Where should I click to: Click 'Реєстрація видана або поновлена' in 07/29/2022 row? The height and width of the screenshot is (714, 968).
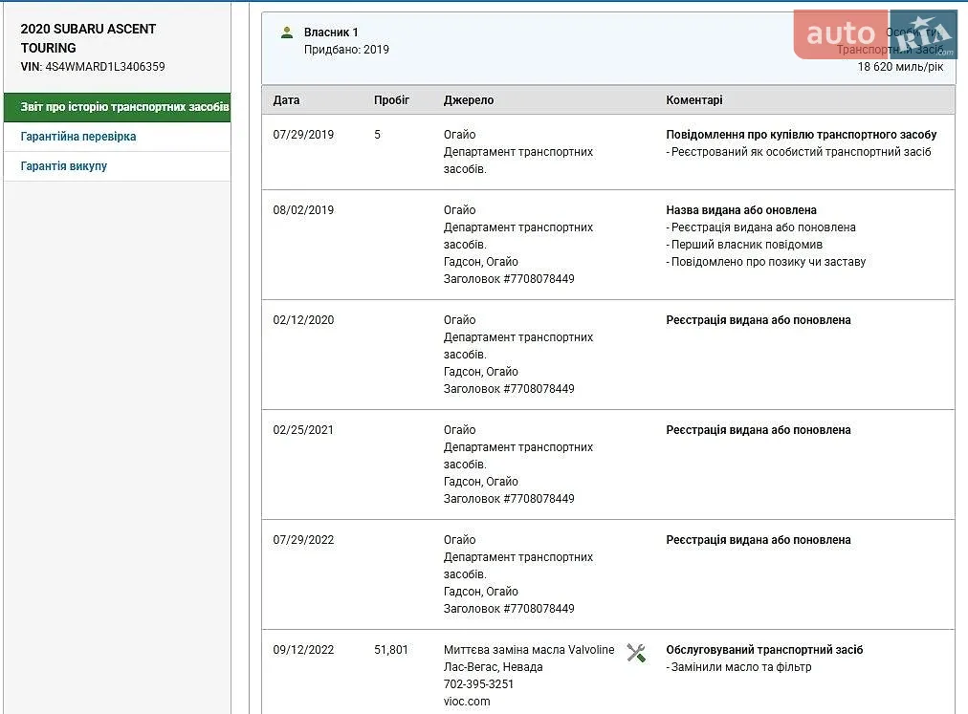coord(759,539)
